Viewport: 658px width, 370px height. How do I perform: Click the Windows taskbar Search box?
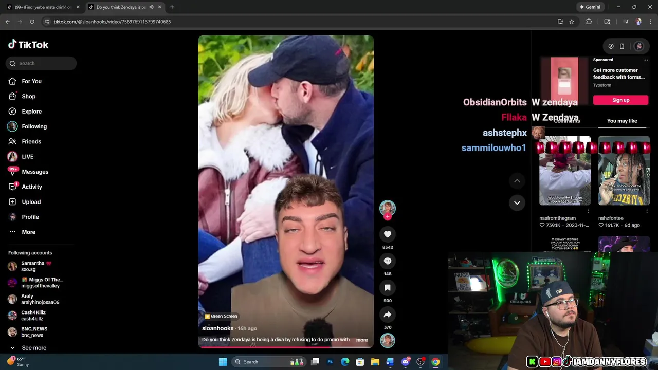tap(269, 362)
